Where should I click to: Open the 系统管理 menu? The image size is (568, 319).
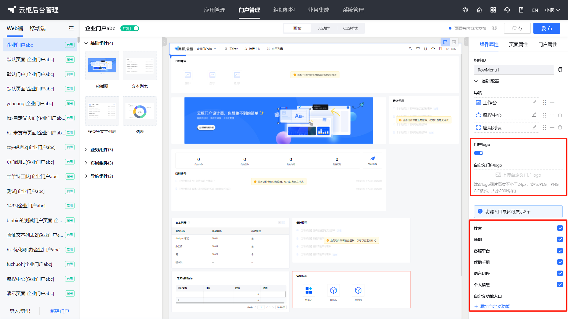(353, 10)
